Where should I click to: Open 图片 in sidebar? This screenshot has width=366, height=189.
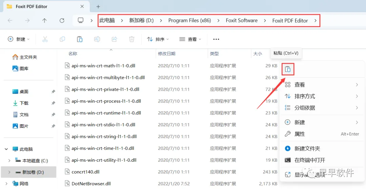coord(20,126)
